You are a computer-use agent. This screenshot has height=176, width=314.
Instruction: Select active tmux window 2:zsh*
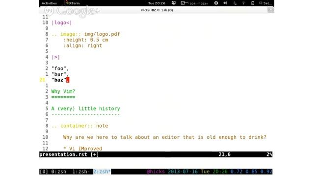(102, 172)
